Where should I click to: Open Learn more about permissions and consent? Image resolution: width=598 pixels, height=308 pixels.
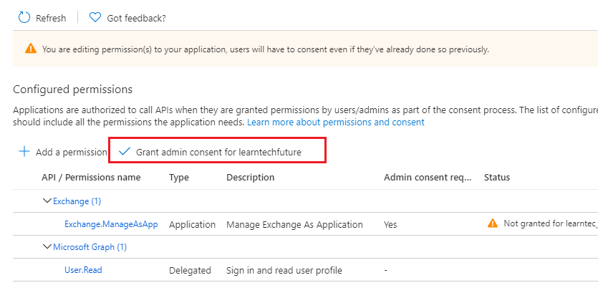[x=336, y=122]
